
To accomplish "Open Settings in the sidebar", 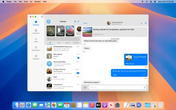I will [x=36, y=57].
